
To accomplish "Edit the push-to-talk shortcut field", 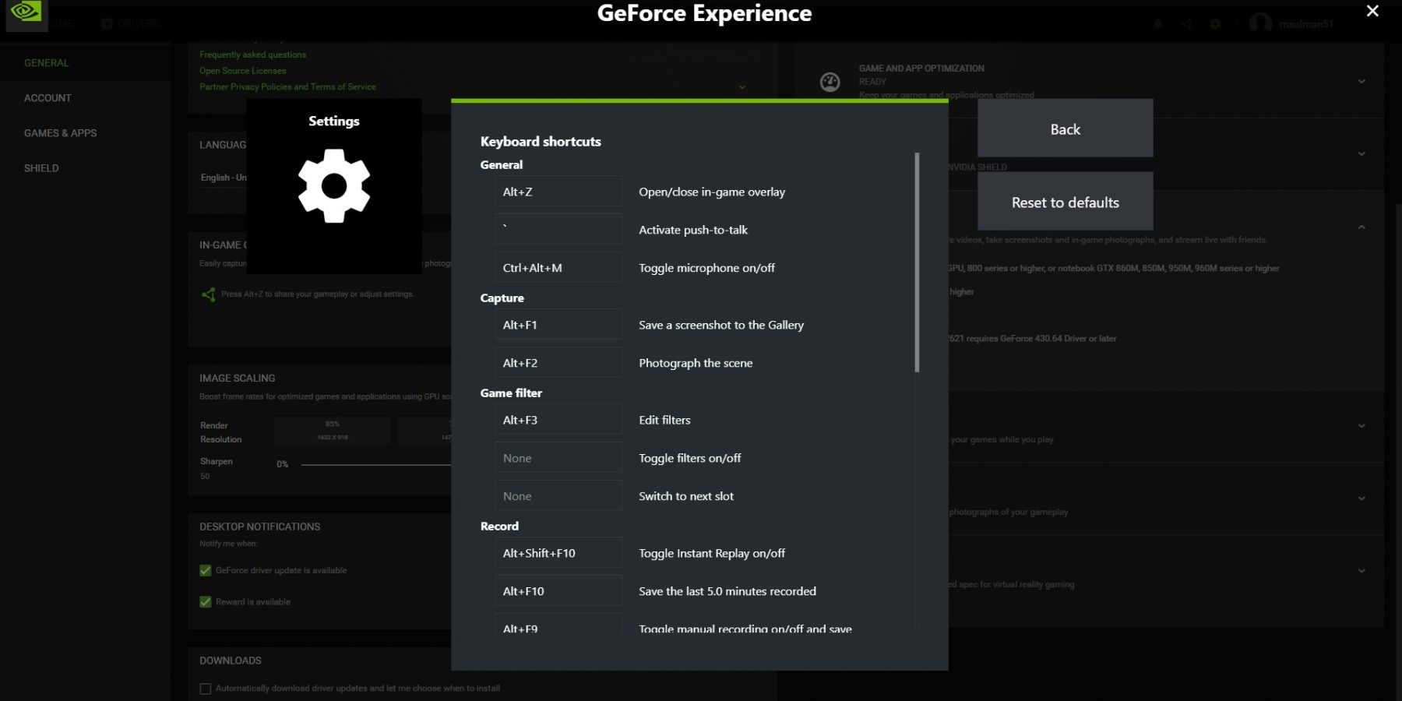I will 558,230.
